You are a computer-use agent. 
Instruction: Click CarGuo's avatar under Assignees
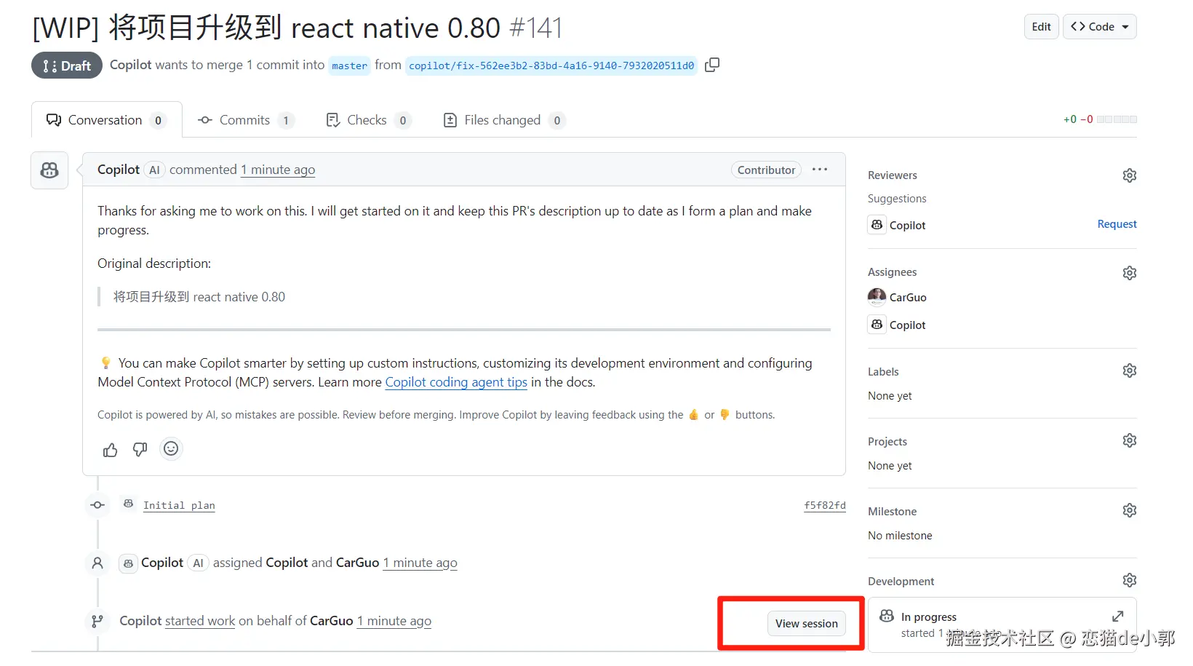pyautogui.click(x=877, y=297)
